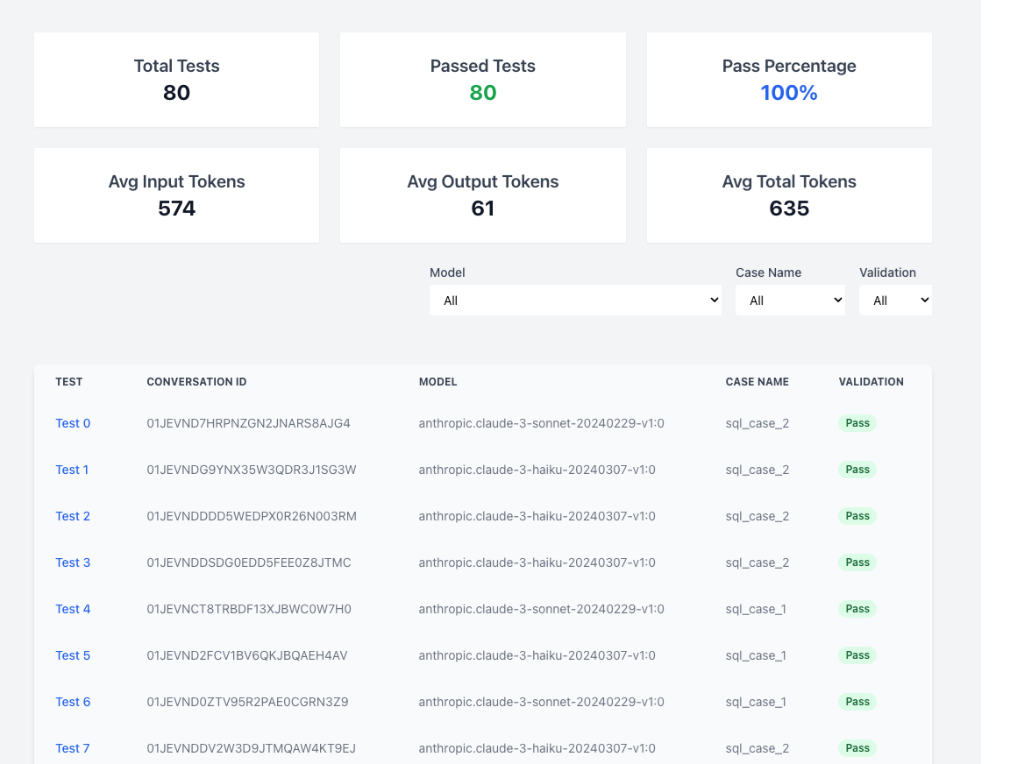Click the Avg Input Tokens card
Screen dimensions: 1010x764
pyautogui.click(x=176, y=195)
